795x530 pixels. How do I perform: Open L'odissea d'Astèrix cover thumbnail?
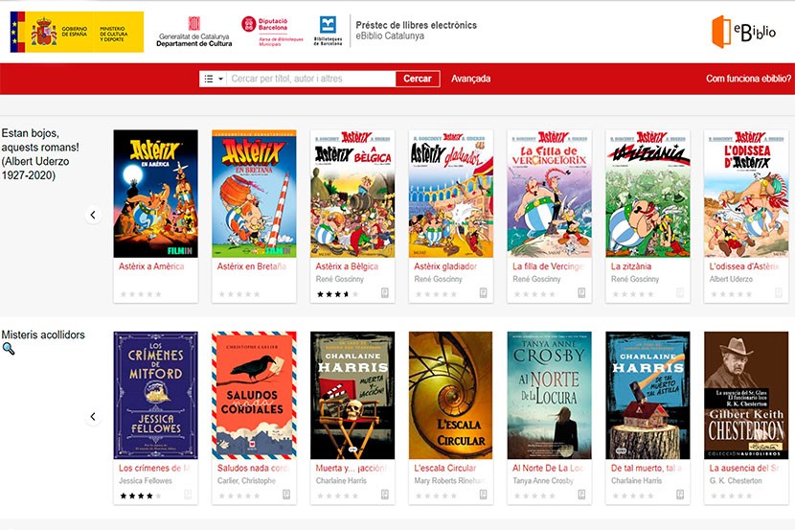pyautogui.click(x=746, y=194)
